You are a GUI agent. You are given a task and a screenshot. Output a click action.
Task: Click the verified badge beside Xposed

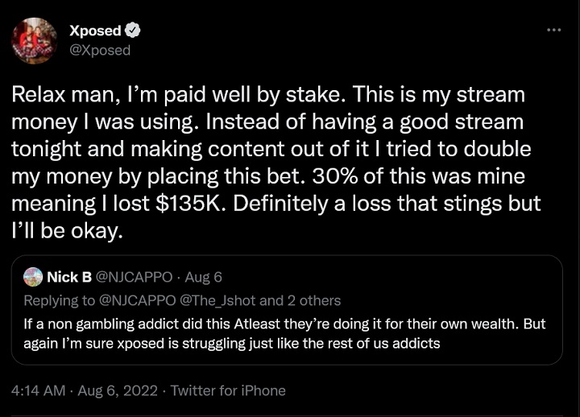[134, 31]
